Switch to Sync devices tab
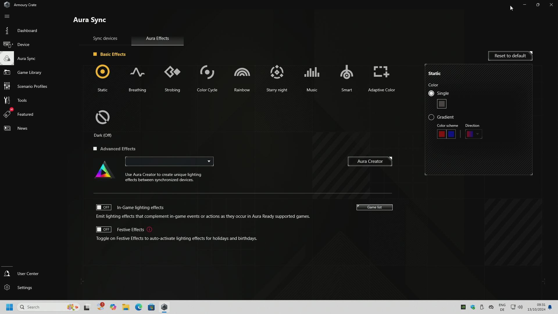The image size is (558, 314). click(x=105, y=38)
